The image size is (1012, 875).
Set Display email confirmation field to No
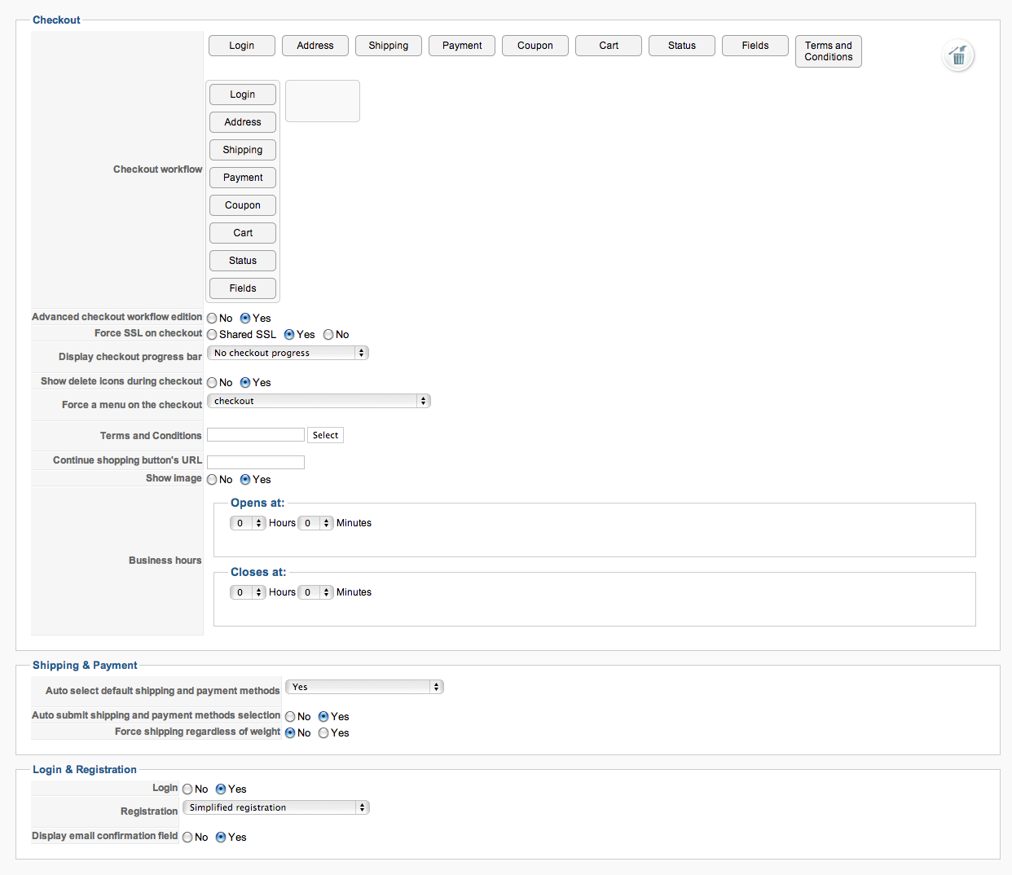tap(187, 838)
